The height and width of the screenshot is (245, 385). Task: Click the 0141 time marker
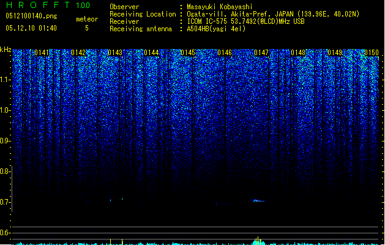pos(42,53)
